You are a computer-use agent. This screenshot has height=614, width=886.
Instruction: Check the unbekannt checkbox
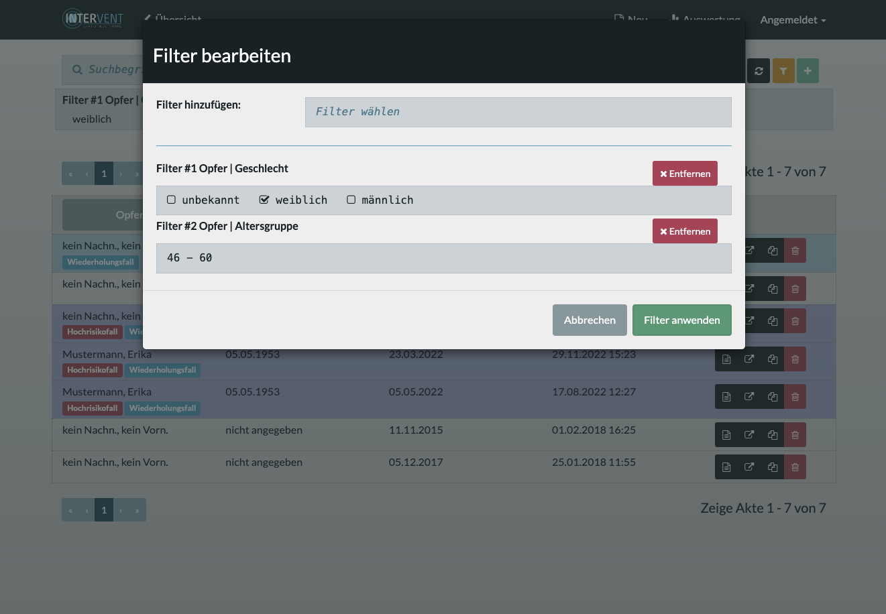pos(171,200)
